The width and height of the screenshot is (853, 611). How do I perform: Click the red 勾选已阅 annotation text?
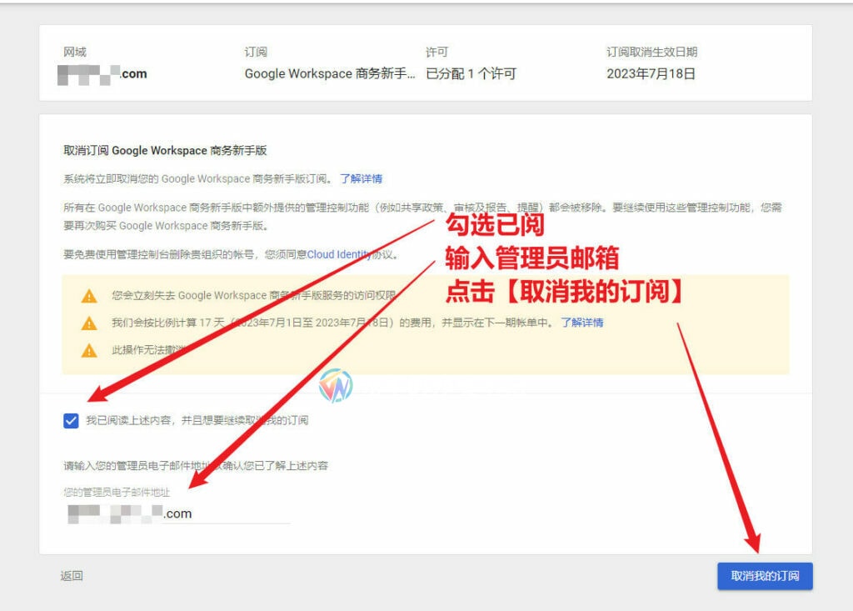(495, 225)
